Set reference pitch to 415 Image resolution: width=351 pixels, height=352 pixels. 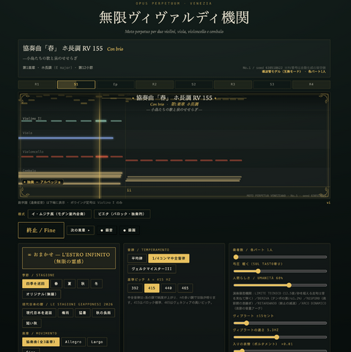[152, 288]
